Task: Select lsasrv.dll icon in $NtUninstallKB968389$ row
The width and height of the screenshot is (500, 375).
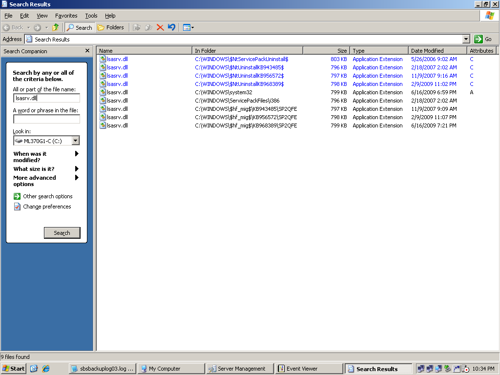Action: (x=103, y=84)
